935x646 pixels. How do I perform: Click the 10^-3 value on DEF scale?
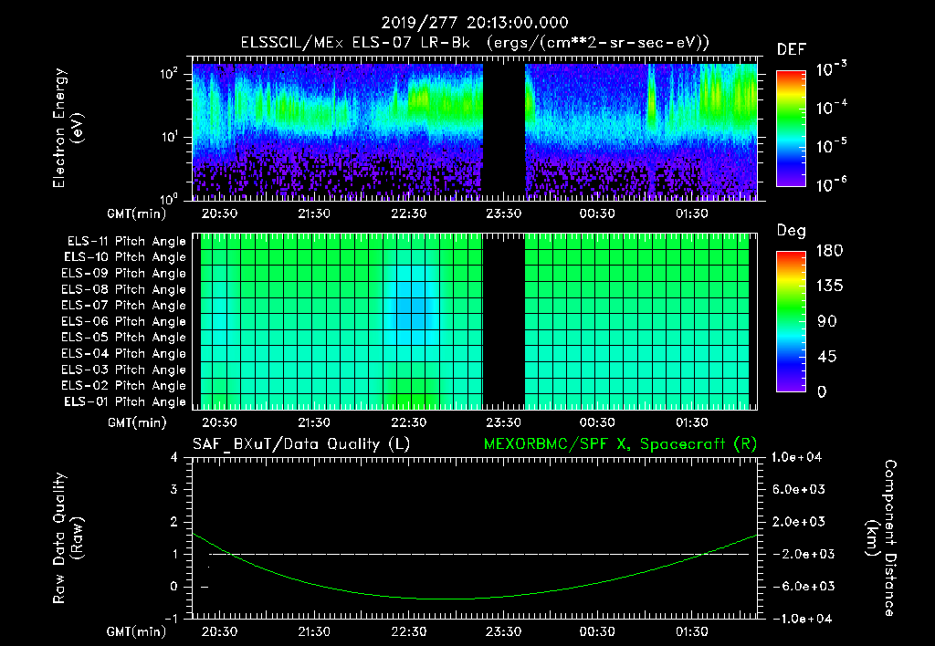[x=831, y=69]
